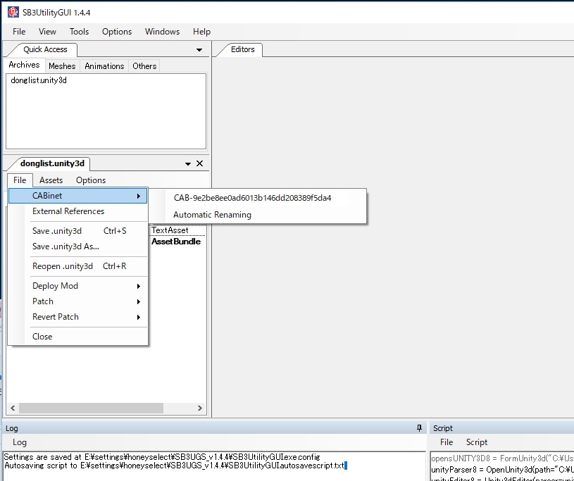
Task: Open the Script menu in Script panel
Action: [476, 442]
